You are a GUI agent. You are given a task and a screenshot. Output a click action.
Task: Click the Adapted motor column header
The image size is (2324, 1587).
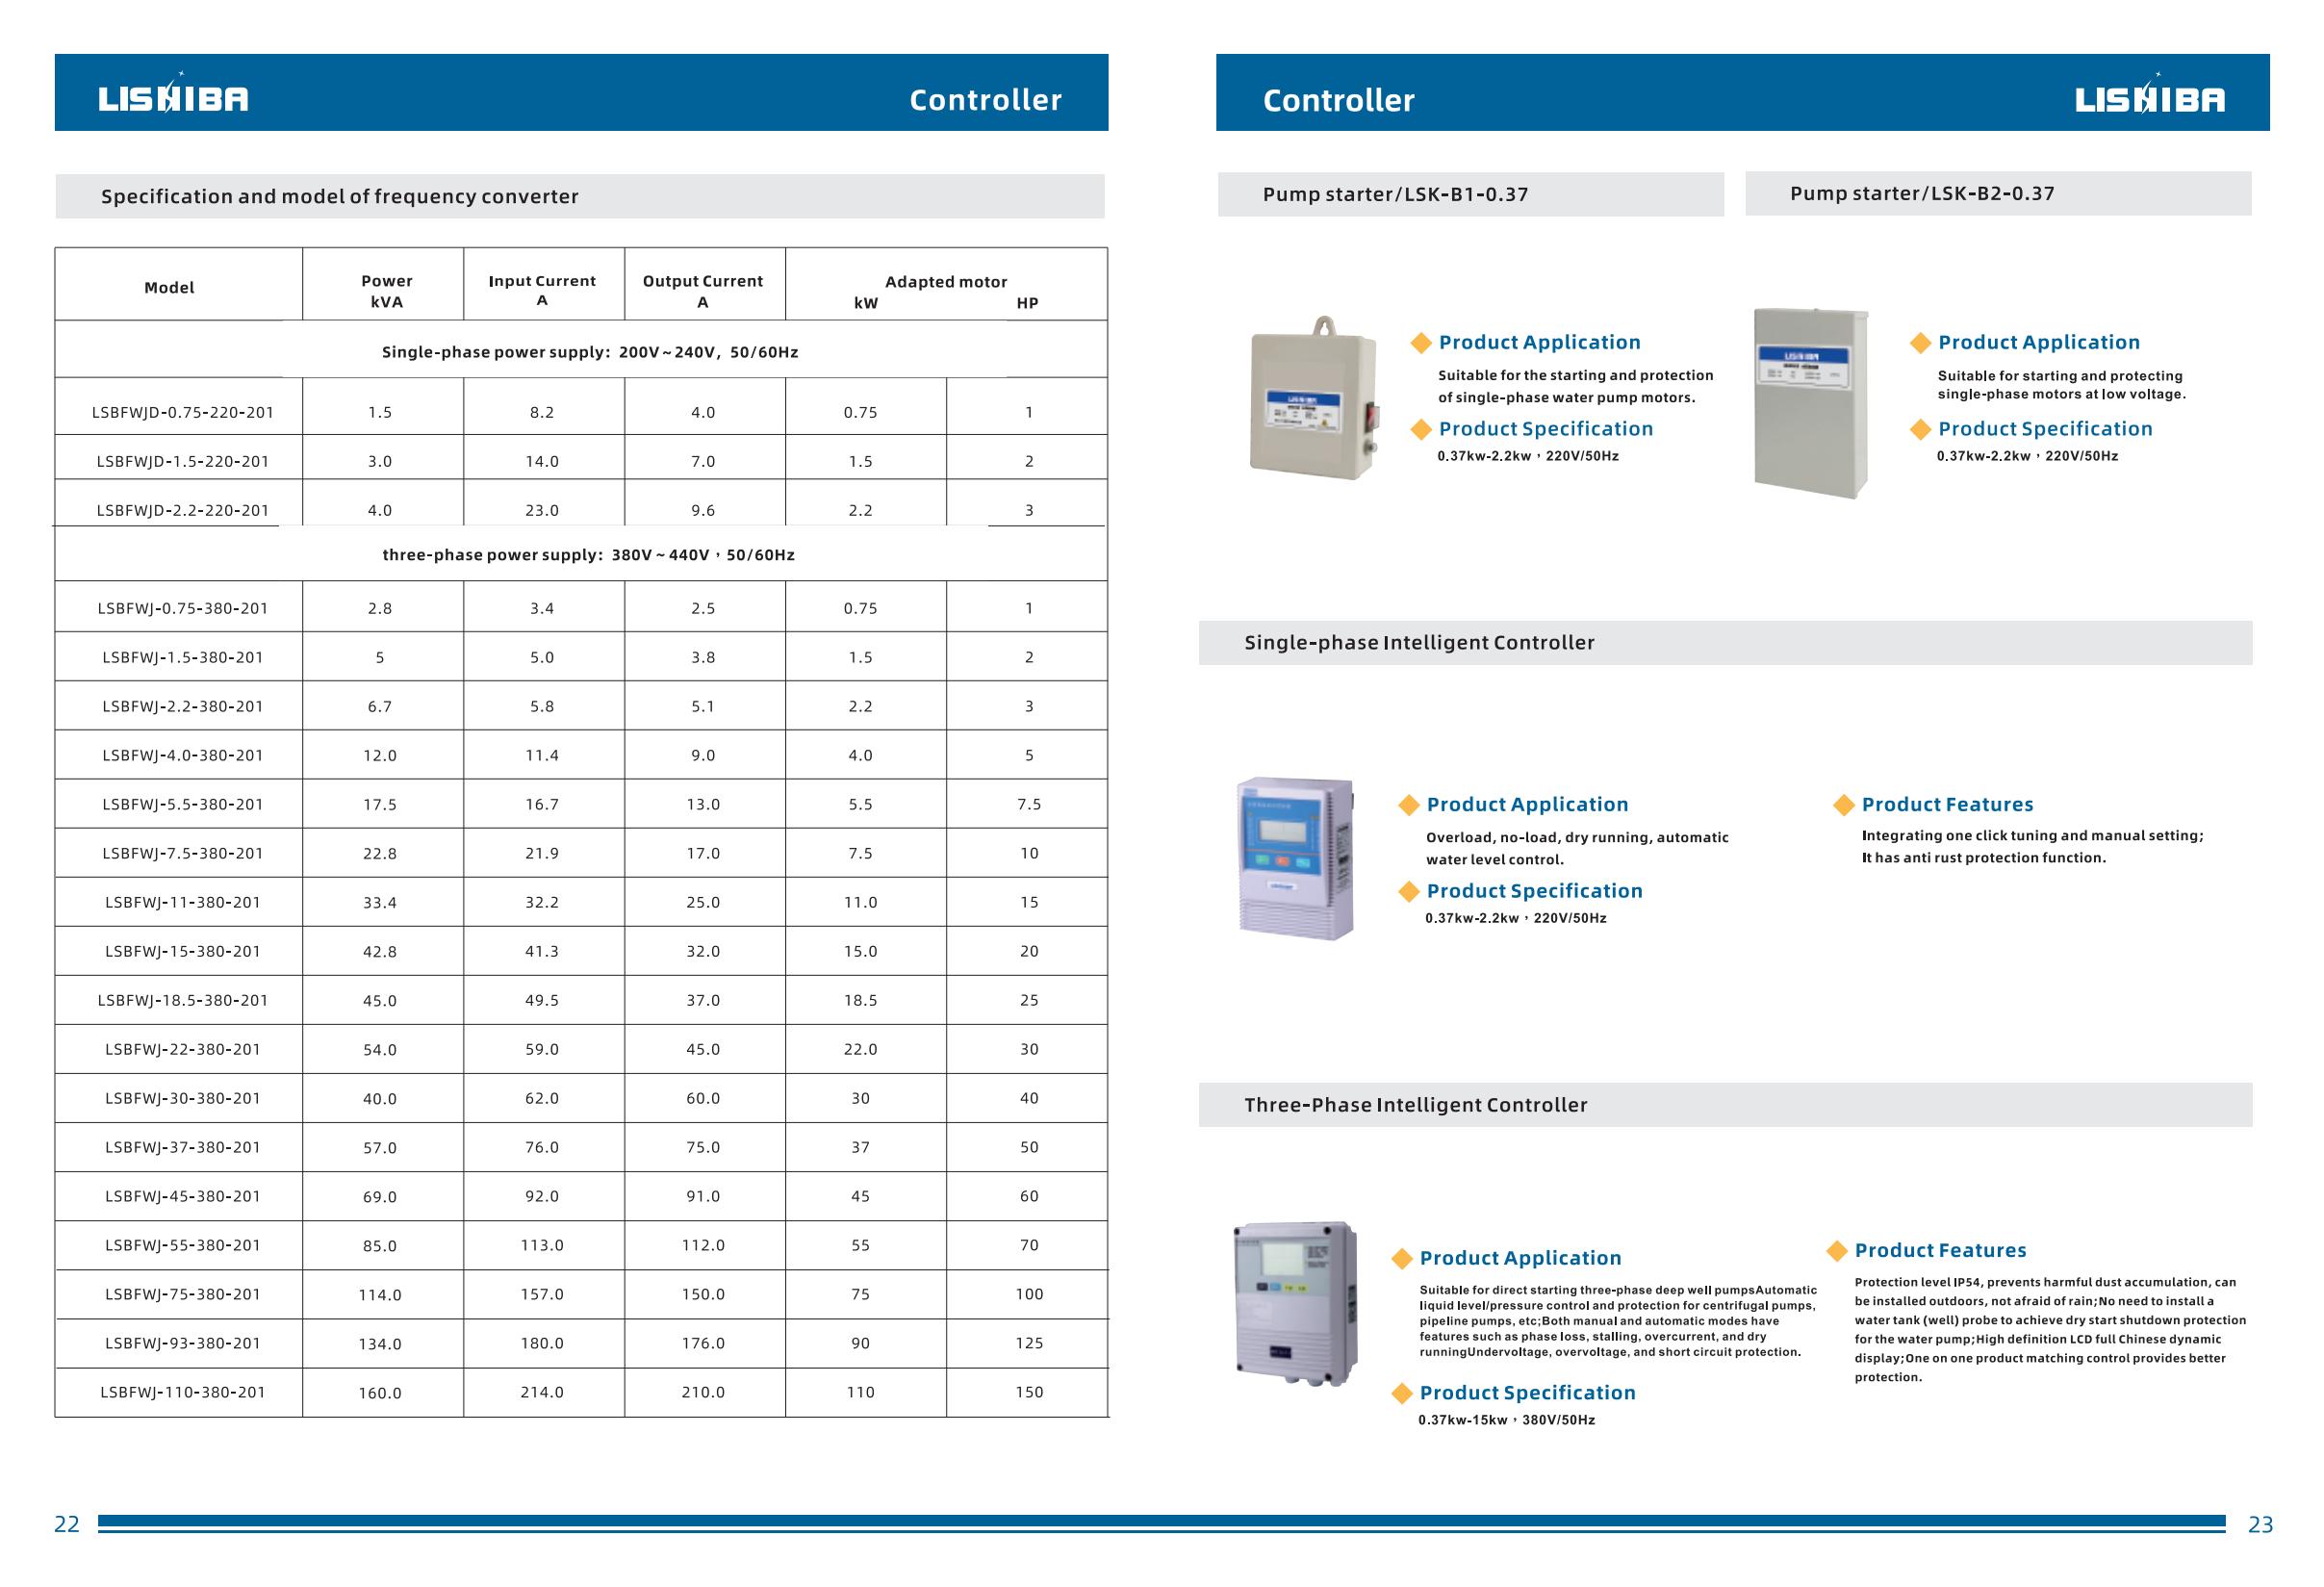coord(945,282)
